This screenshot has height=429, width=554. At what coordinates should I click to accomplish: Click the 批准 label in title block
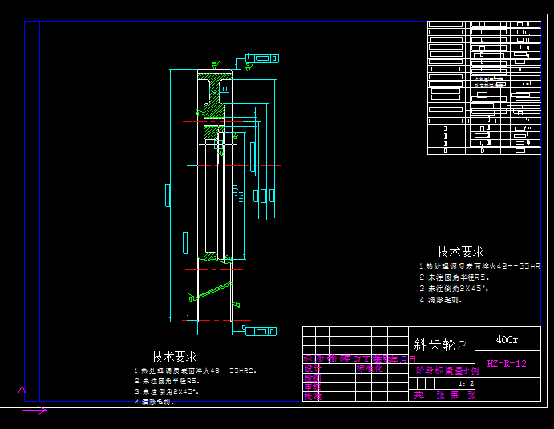click(x=313, y=396)
